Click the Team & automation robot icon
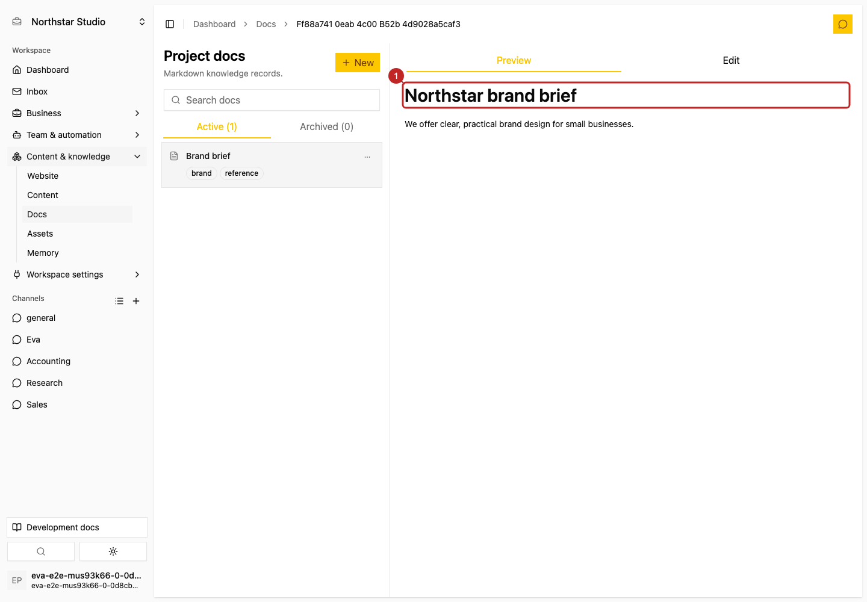Screen dimensions: 867x602 click(17, 135)
